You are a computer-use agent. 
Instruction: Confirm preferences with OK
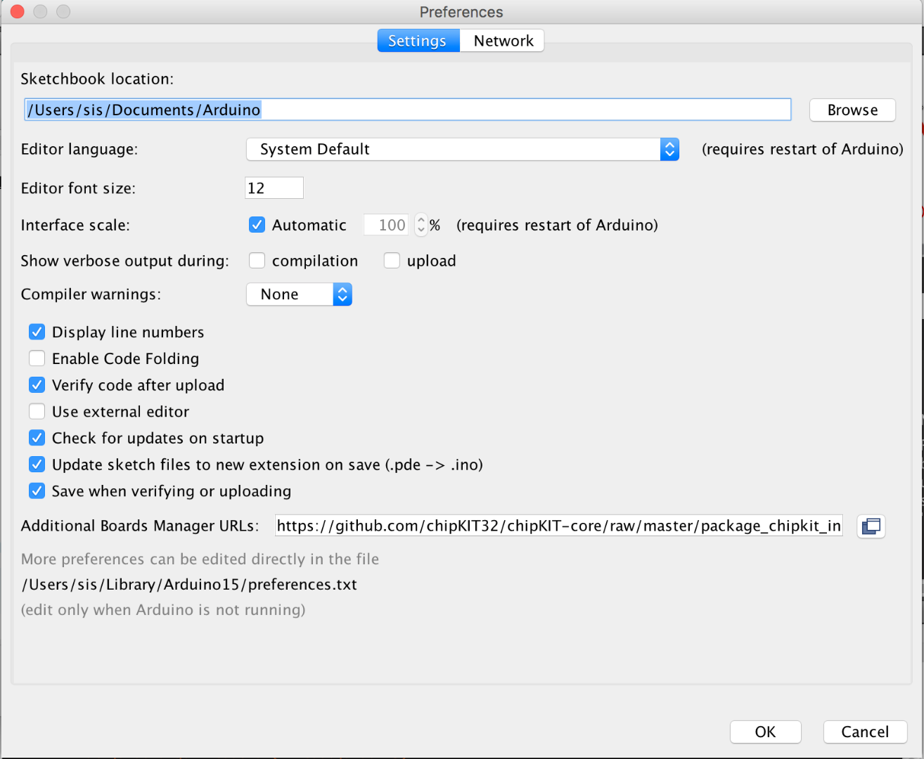coord(765,732)
